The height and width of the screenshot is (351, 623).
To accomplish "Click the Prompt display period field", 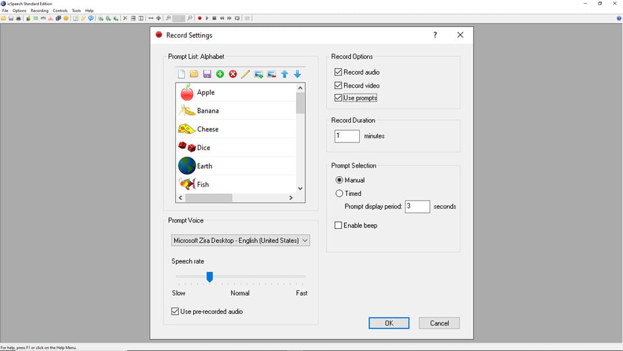I will [x=417, y=207].
